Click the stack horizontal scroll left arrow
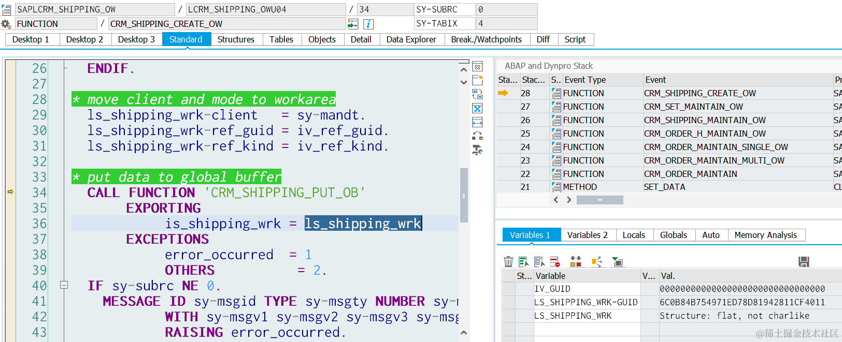Image resolution: width=842 pixels, height=342 pixels. coord(556,200)
